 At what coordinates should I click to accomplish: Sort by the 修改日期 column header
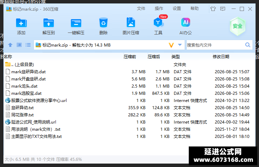click(221, 57)
